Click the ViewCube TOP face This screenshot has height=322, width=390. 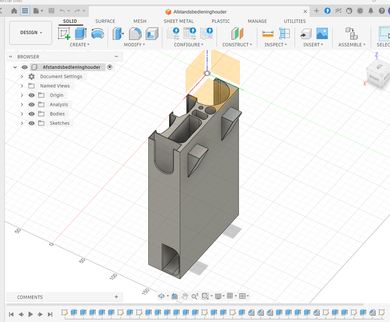click(379, 67)
